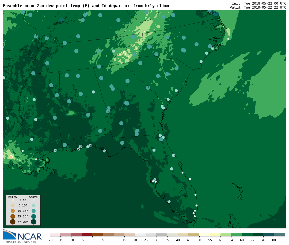Click the below-normal >= 20F legend circle

(13, 222)
